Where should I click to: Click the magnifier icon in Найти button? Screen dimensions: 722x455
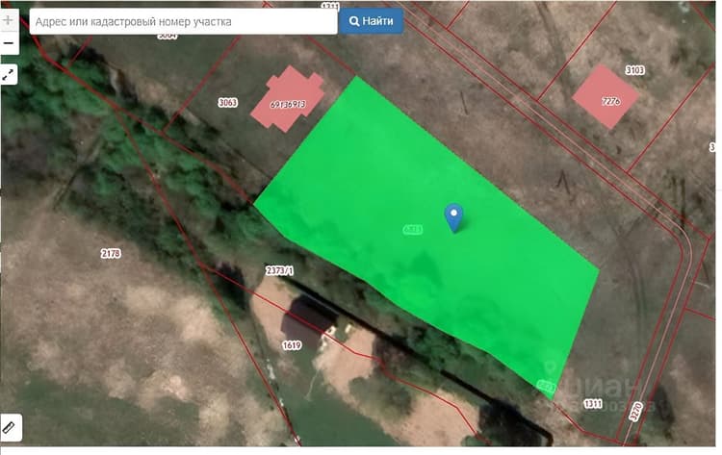pos(353,21)
